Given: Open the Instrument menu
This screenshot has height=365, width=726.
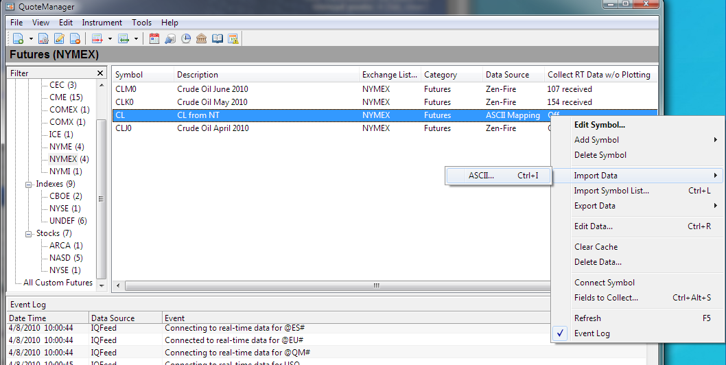Looking at the screenshot, I should (102, 22).
